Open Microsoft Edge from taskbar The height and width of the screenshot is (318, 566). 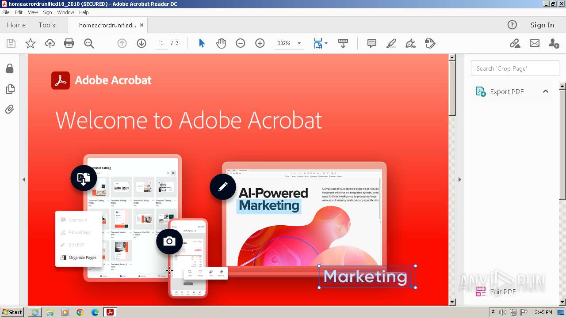pos(95,312)
